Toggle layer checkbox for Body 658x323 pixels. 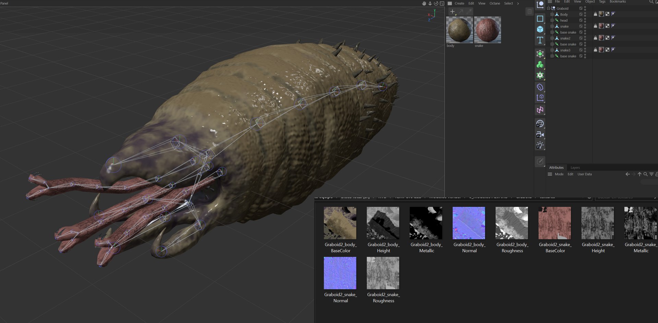pyautogui.click(x=581, y=14)
